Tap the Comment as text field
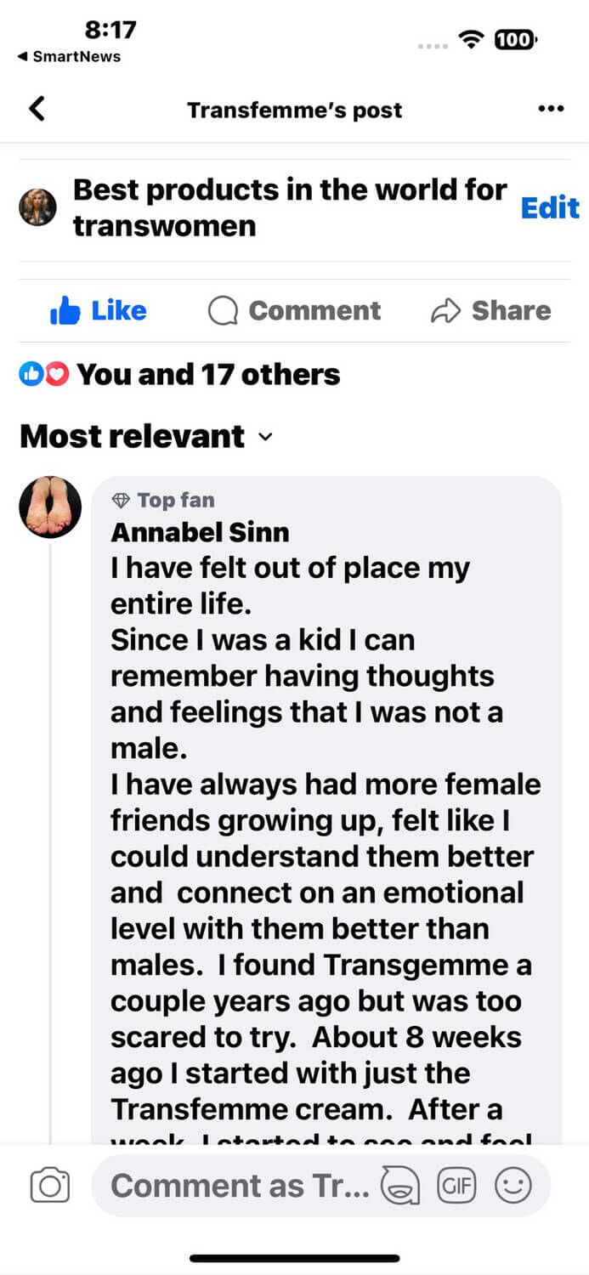This screenshot has height=1275, width=589. pyautogui.click(x=240, y=1185)
